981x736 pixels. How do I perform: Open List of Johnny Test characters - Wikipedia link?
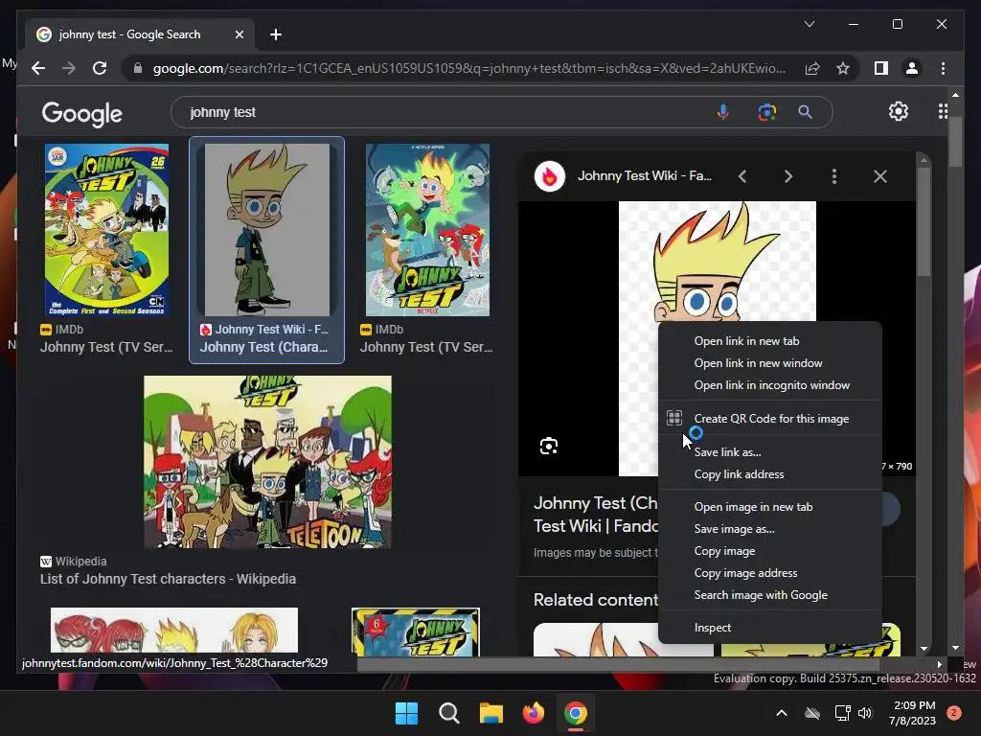[168, 579]
